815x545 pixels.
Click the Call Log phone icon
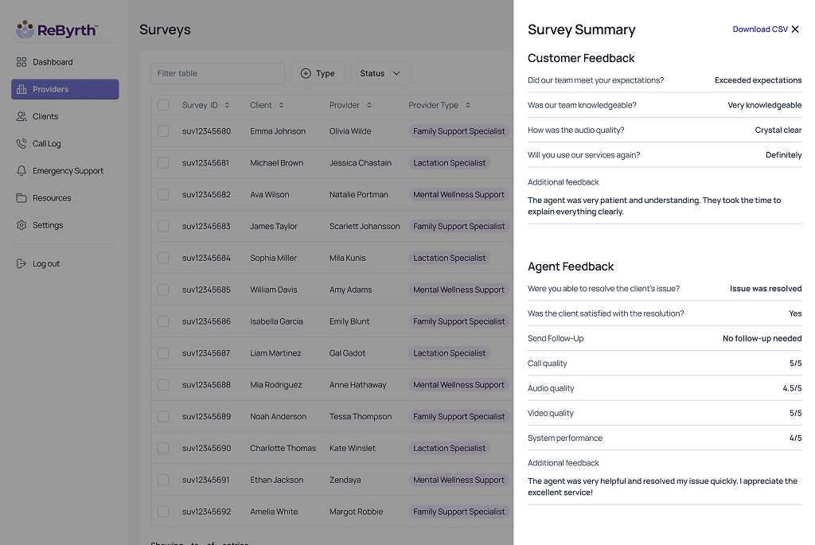21,144
